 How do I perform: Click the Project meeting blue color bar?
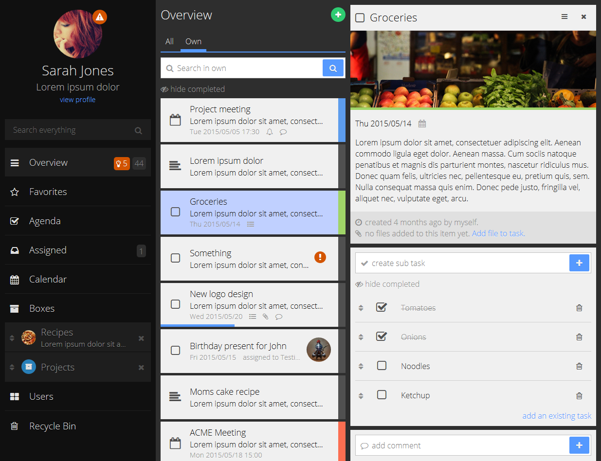point(342,120)
